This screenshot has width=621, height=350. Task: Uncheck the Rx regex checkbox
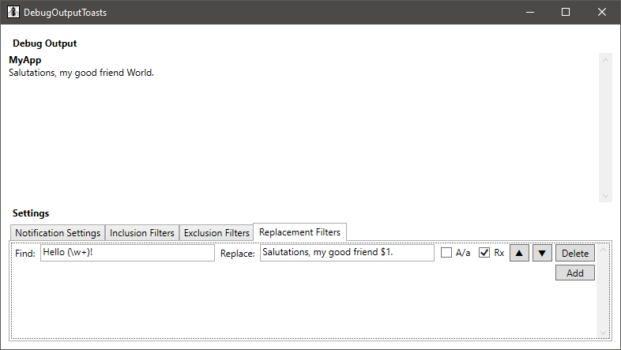[484, 253]
